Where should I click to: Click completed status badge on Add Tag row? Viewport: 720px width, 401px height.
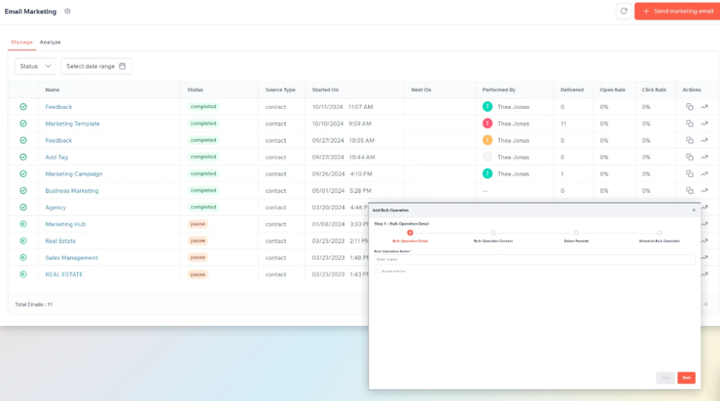[203, 157]
